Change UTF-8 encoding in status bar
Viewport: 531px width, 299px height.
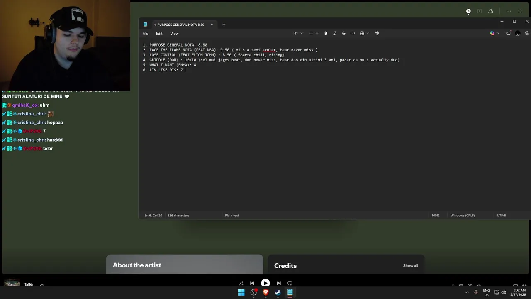[501, 216]
